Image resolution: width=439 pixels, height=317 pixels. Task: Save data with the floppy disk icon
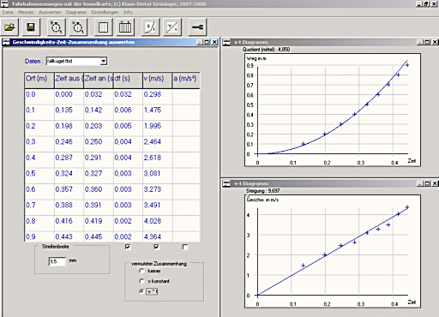(x=31, y=27)
